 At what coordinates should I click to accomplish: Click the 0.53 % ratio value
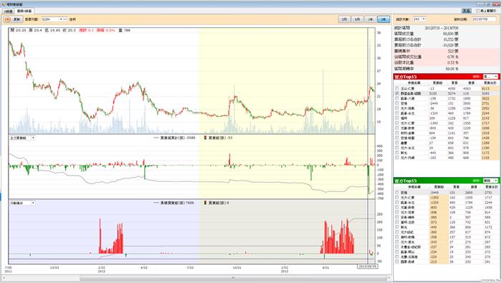(x=453, y=62)
